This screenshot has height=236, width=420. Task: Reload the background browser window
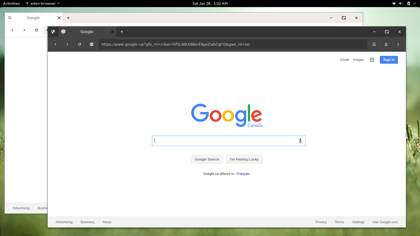point(36,30)
